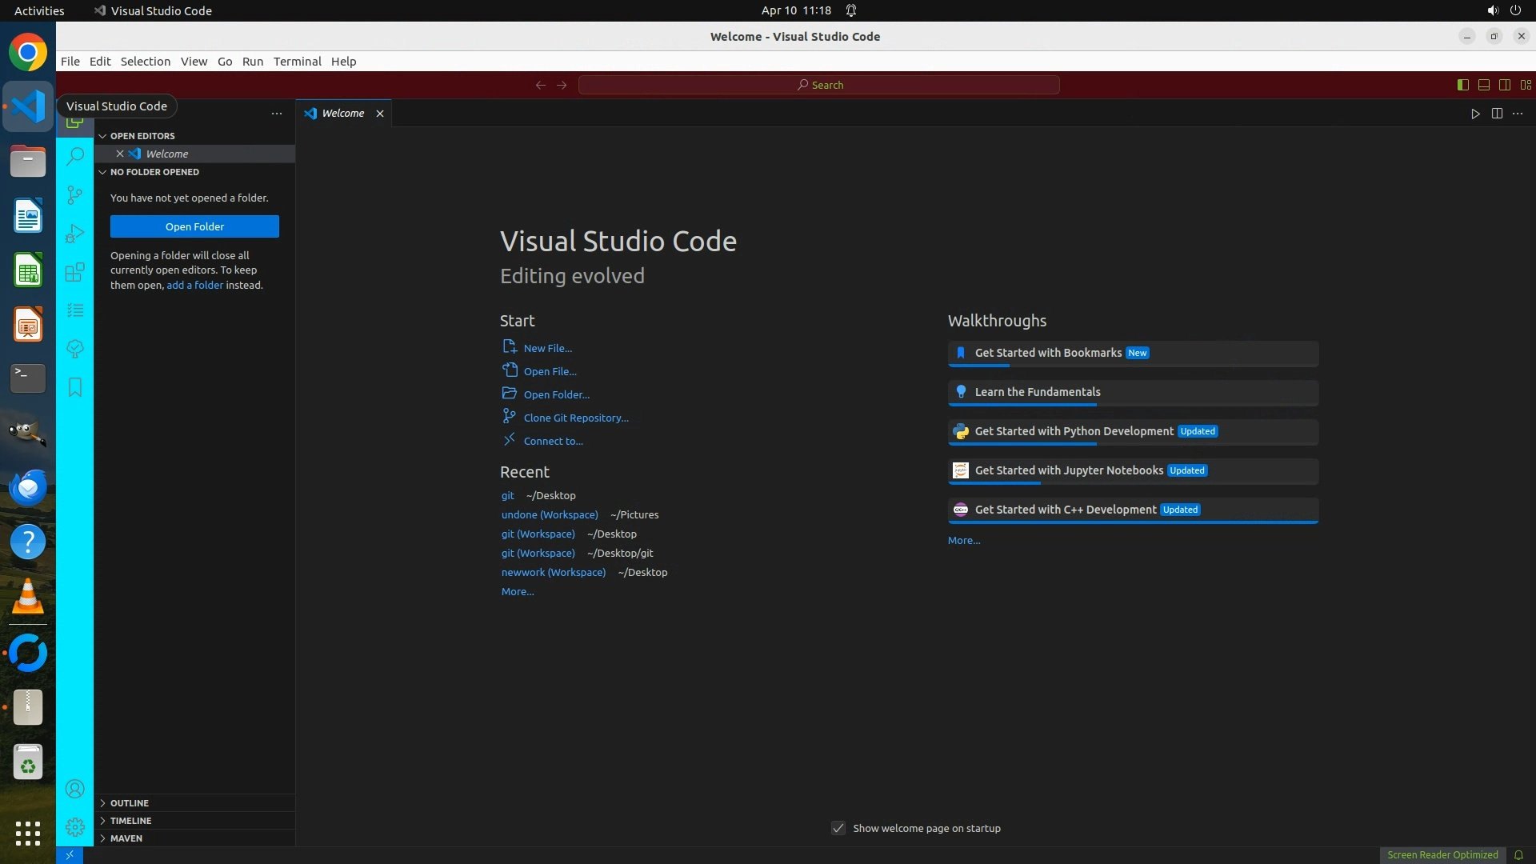Image resolution: width=1536 pixels, height=864 pixels.
Task: Click the command center Search field
Action: tap(819, 85)
